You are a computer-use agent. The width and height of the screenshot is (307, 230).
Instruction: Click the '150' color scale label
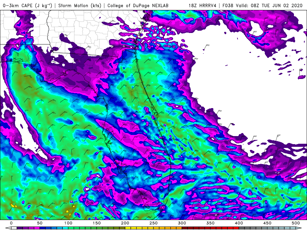pyautogui.click(x=97, y=223)
